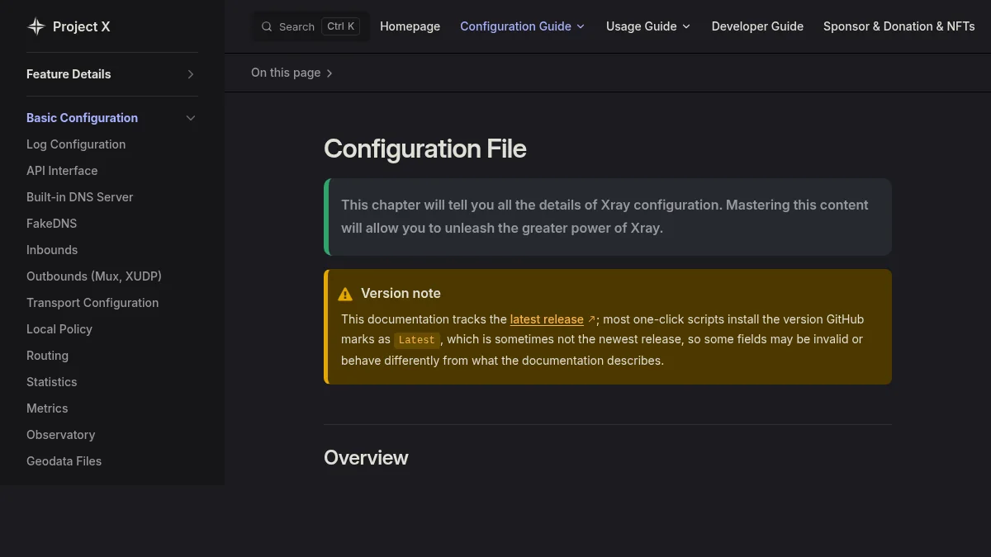
Task: Open Geodata Files in the sidebar
Action: 64,461
